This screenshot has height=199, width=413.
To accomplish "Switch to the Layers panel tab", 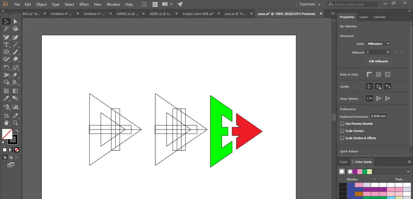I will tap(364, 17).
